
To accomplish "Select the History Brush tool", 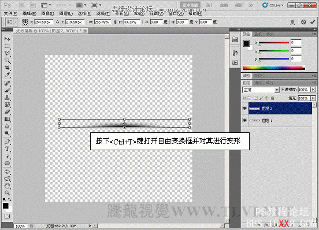I will [x=7, y=105].
